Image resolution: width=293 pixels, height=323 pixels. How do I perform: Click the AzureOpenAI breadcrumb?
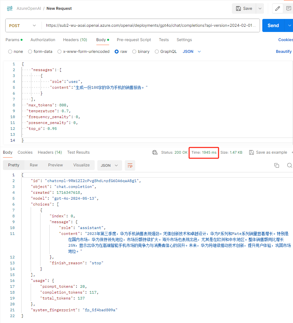tap(29, 8)
